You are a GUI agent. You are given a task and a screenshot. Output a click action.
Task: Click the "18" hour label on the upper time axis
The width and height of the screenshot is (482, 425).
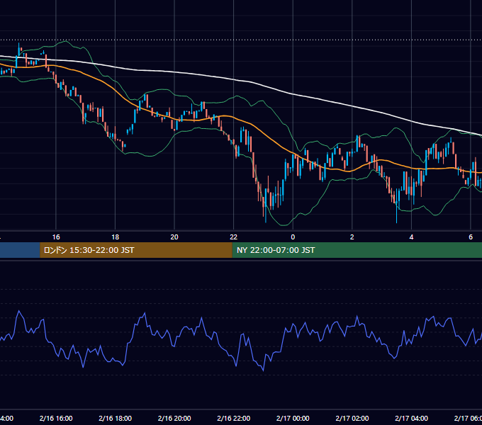116,237
